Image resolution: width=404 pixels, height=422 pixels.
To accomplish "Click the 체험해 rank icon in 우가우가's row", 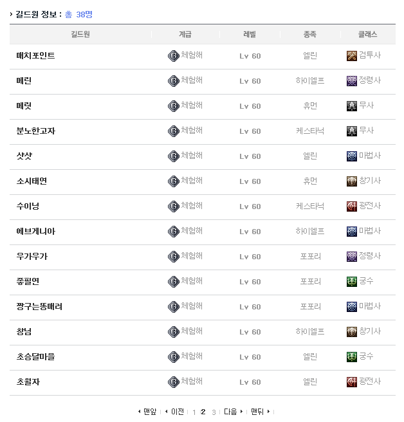I will 173,257.
